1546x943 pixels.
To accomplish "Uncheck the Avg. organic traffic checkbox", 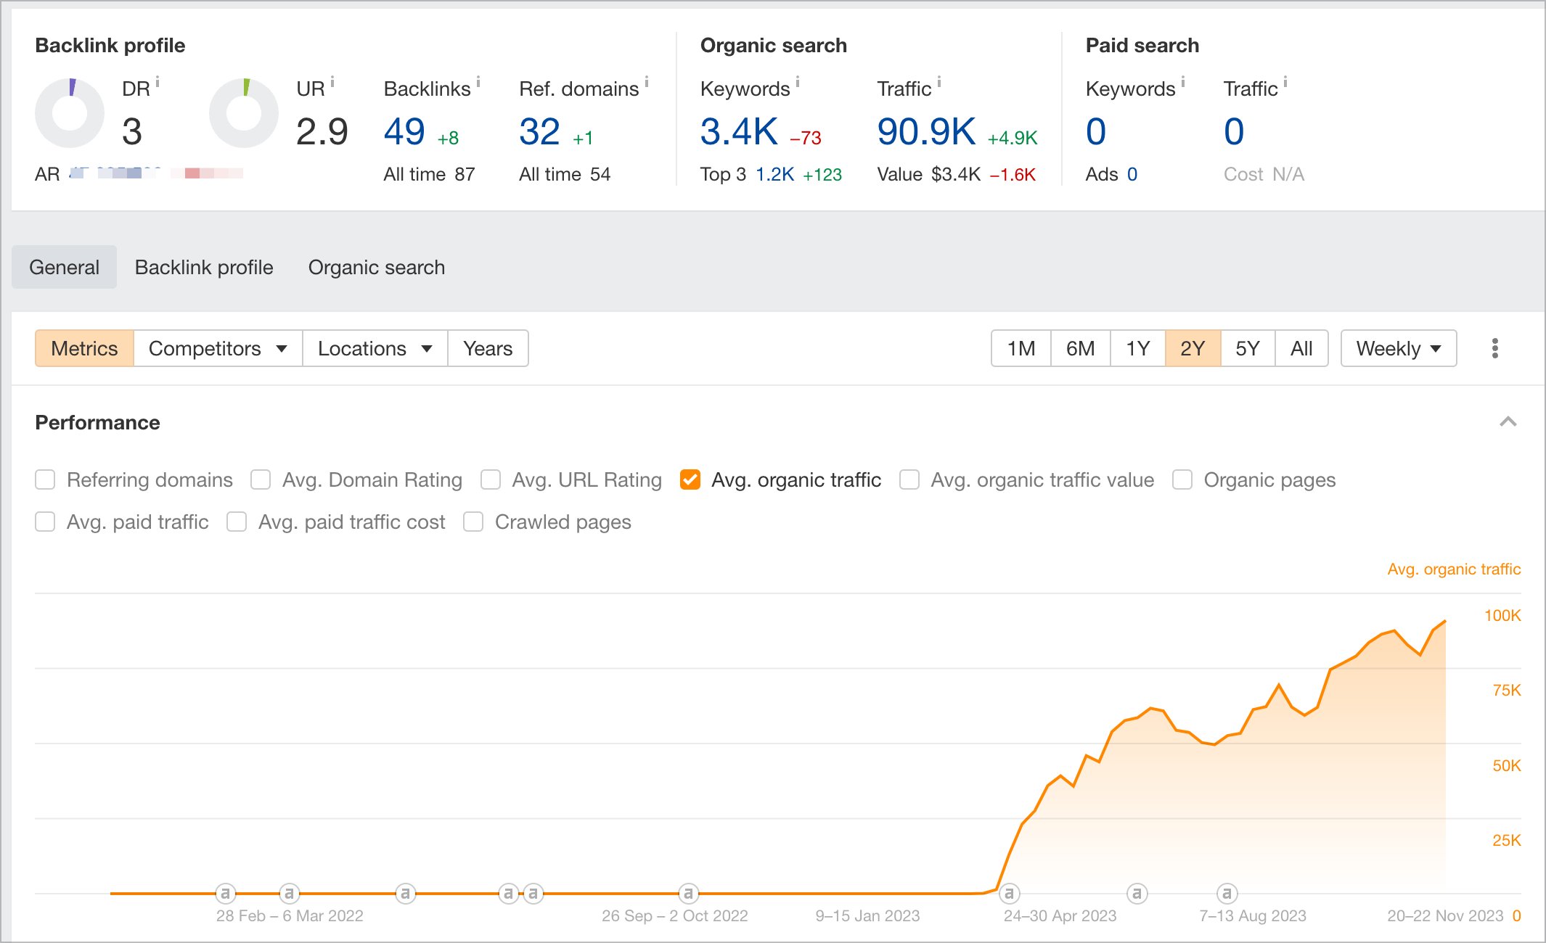I will coord(690,479).
